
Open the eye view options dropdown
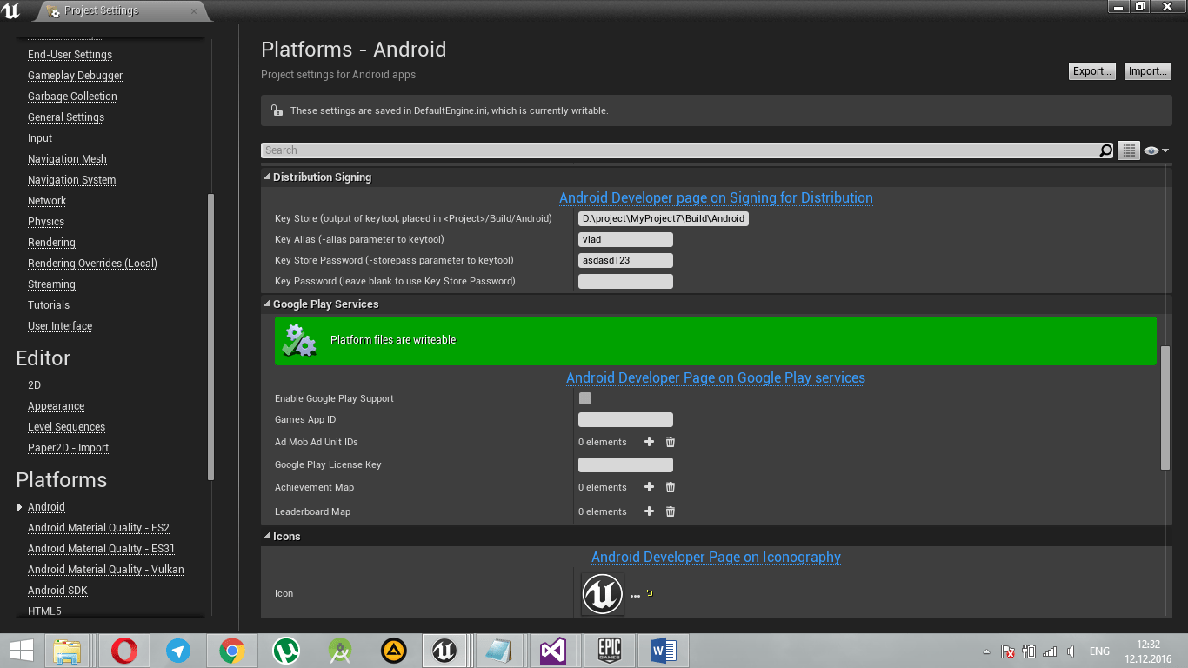pos(1154,150)
